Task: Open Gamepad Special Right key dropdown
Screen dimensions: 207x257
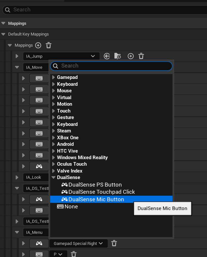Action: pos(79,243)
